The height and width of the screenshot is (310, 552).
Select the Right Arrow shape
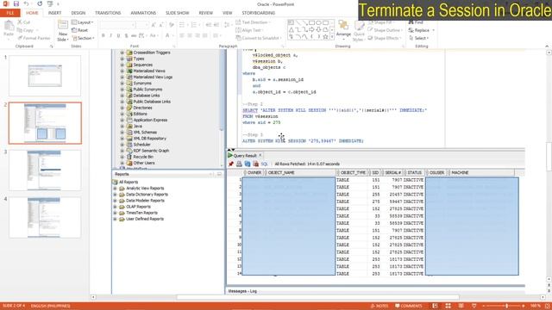(311, 30)
